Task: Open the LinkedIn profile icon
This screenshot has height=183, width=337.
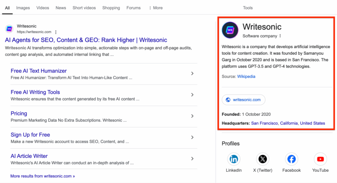Action: [234, 159]
